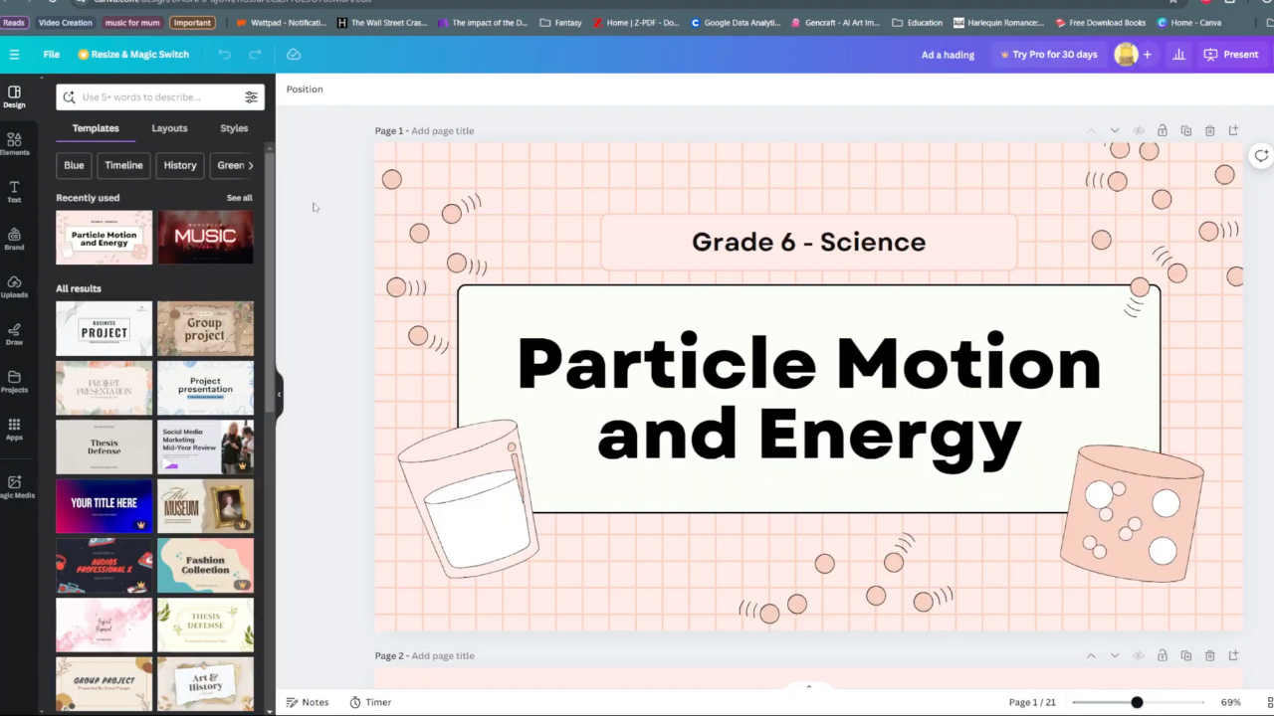This screenshot has width=1274, height=716.
Task: Open analytics insights chart icon
Action: point(1179,55)
